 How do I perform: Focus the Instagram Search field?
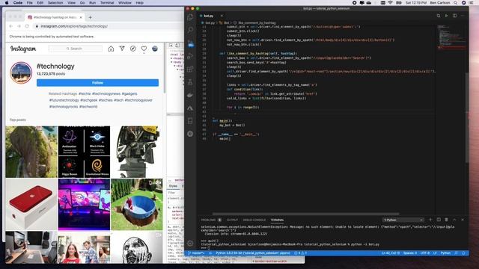75,49
